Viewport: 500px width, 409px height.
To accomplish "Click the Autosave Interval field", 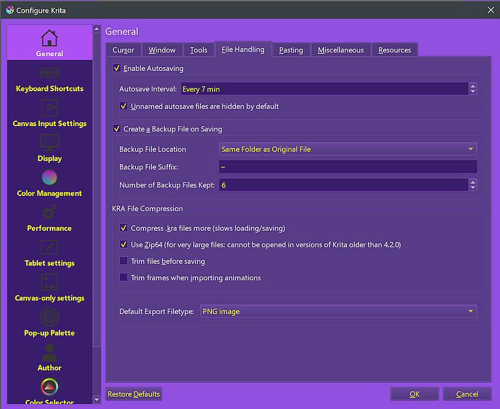I will tap(325, 89).
